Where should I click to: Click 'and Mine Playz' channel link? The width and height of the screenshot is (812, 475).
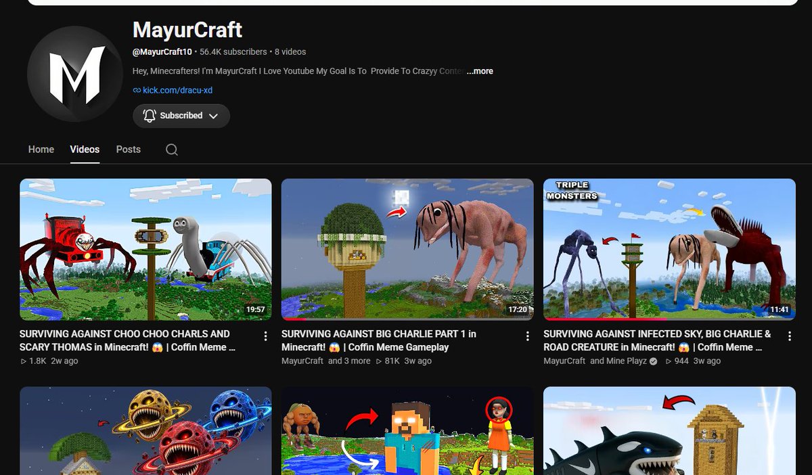tap(618, 361)
